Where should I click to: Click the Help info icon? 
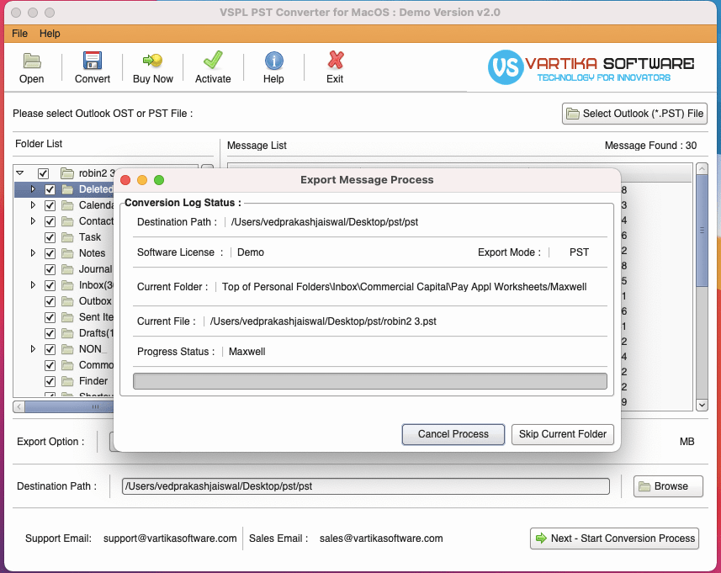(273, 61)
